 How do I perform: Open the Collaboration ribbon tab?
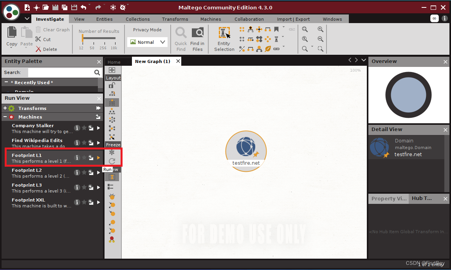249,19
